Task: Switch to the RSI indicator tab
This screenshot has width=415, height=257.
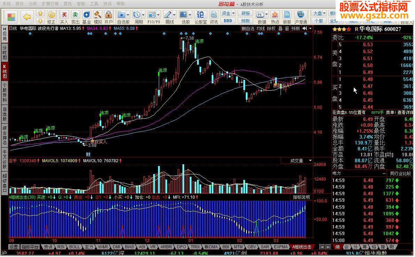Action: point(61,247)
